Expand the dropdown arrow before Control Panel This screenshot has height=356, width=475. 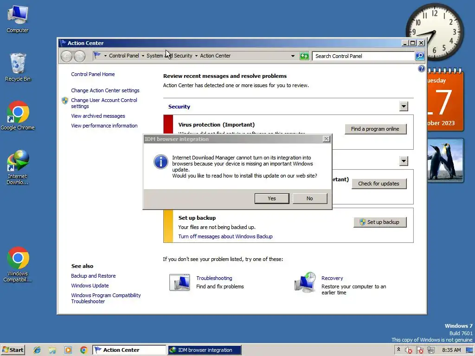click(x=105, y=56)
